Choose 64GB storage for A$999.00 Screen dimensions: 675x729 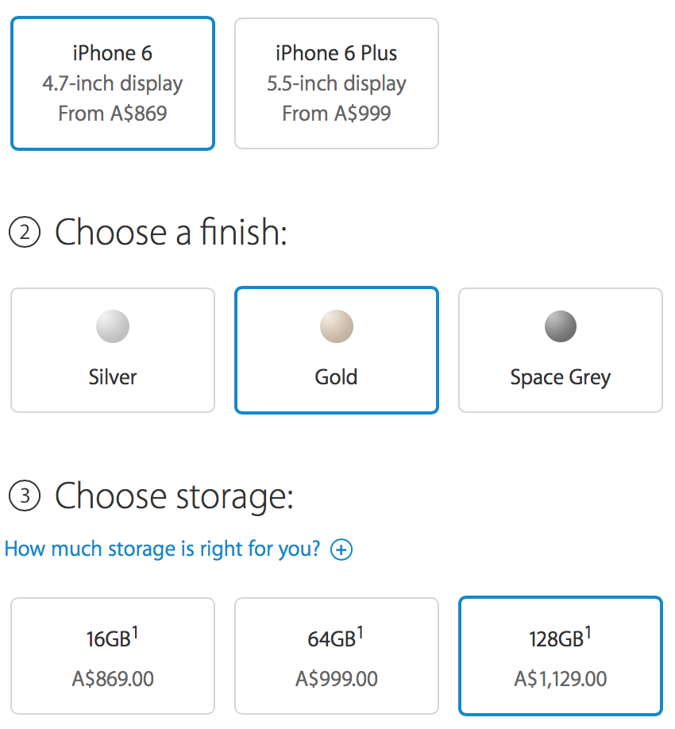[336, 656]
